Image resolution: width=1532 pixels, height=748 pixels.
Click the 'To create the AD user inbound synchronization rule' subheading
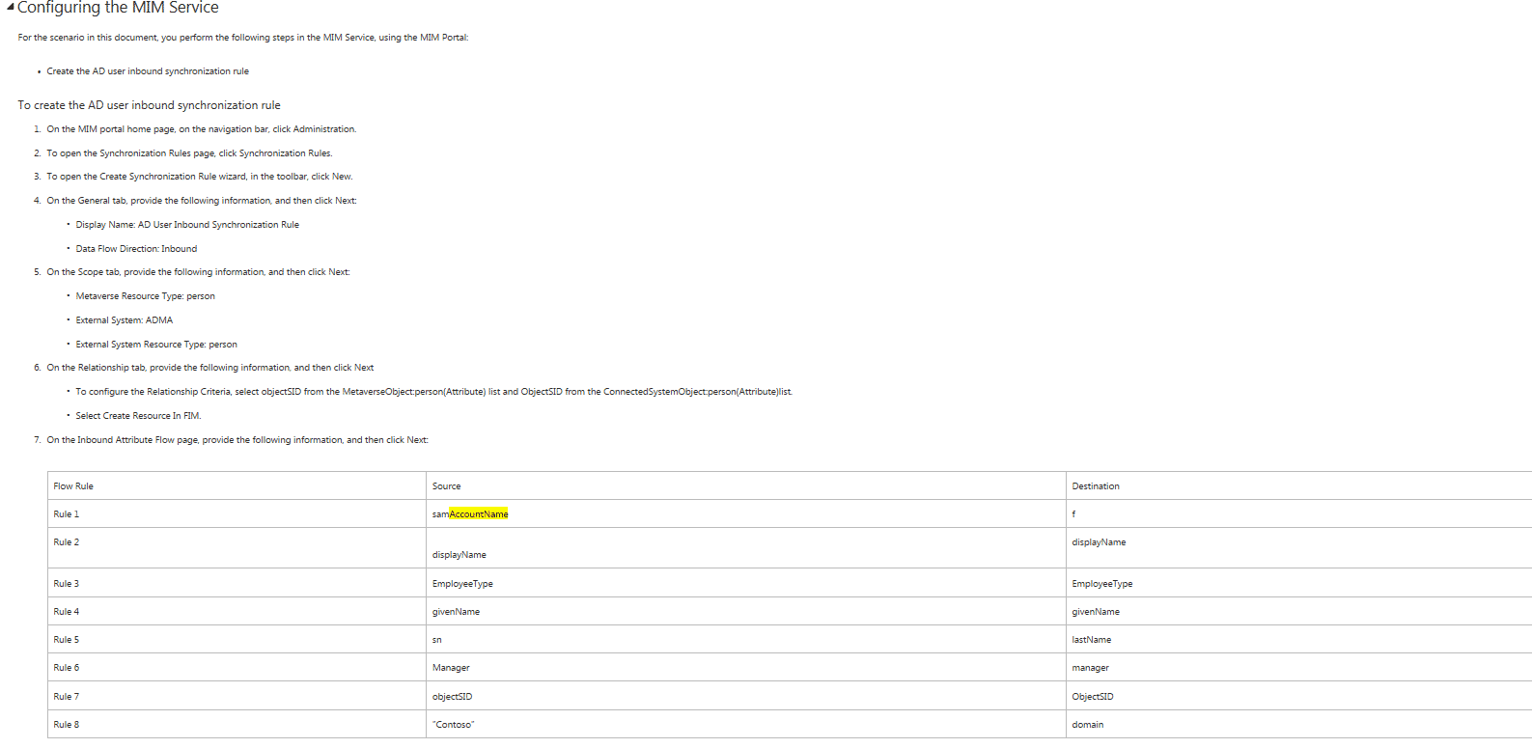(x=149, y=105)
